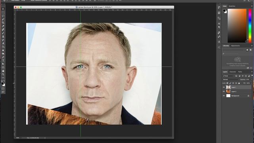Filter layers by smart objects icon
The width and height of the screenshot is (254, 143).
pyautogui.click(x=249, y=76)
